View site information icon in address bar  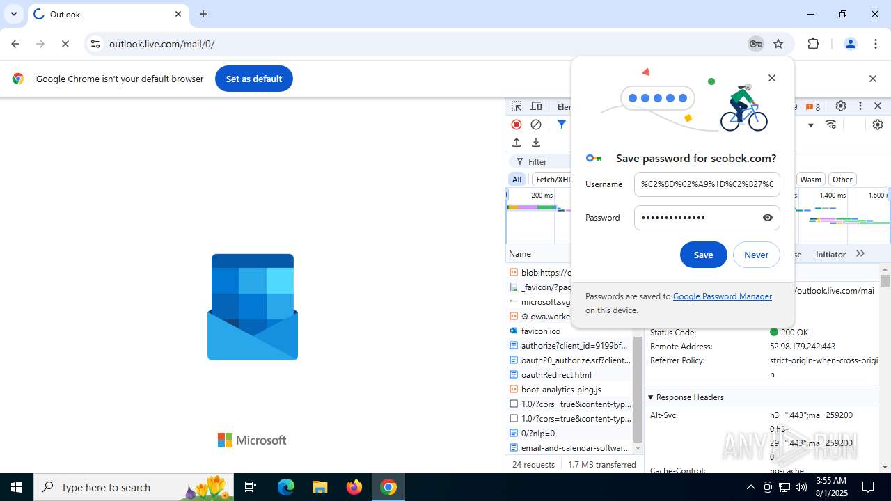[96, 44]
